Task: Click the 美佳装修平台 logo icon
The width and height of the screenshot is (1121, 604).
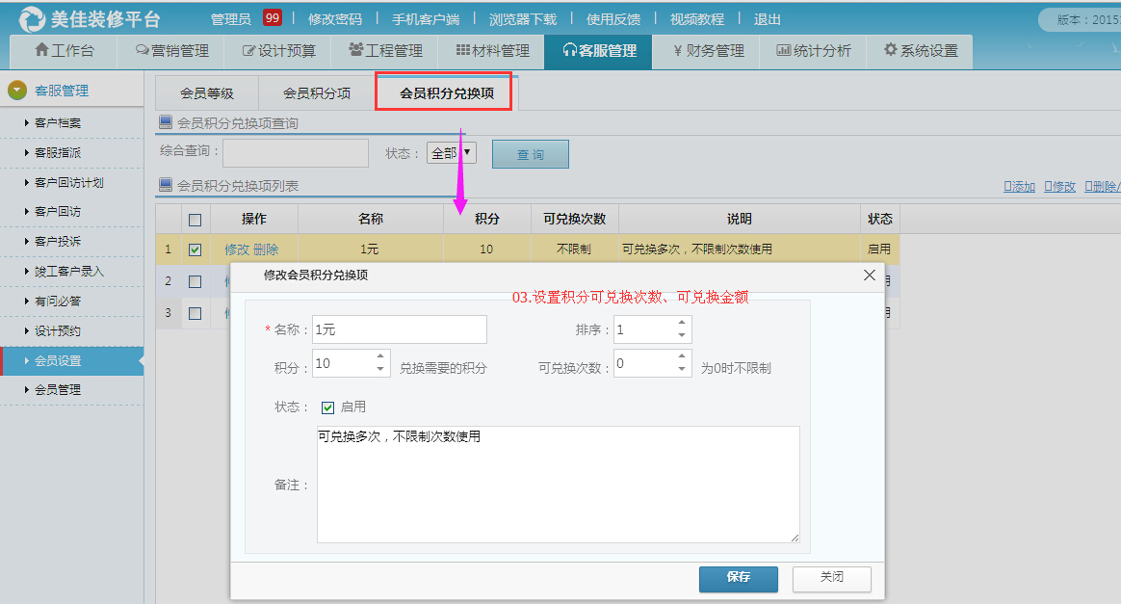Action: click(32, 18)
